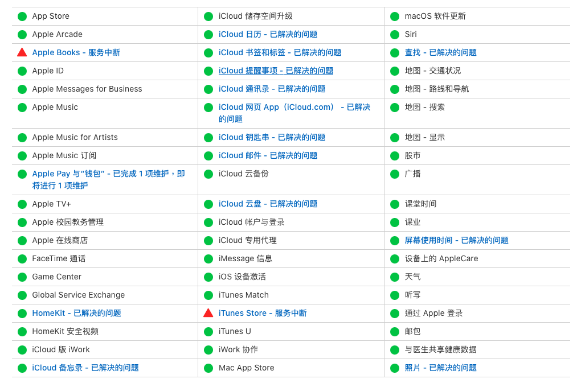Open the iCloud 备忘录 已解决的问题 link

(85, 368)
